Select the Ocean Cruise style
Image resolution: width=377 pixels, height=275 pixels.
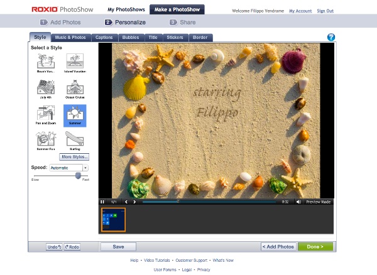[x=75, y=87]
